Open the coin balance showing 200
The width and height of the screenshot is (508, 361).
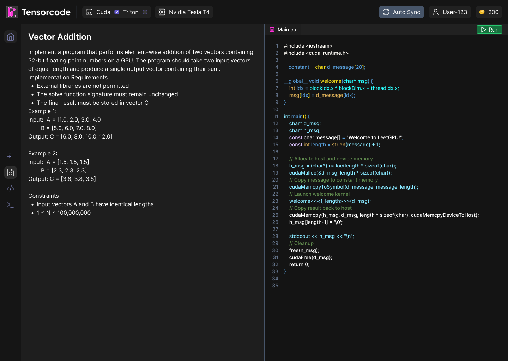tap(489, 12)
